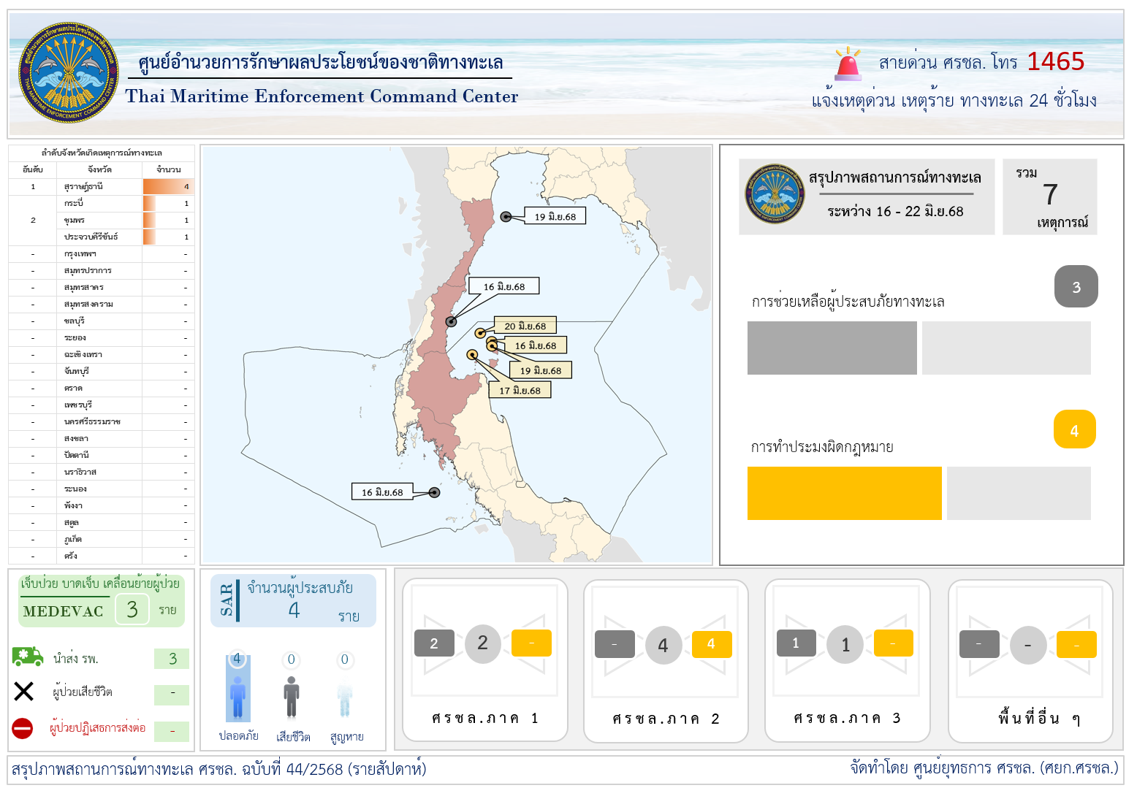Click the Thai-MECC emblem in the header

pos(68,72)
